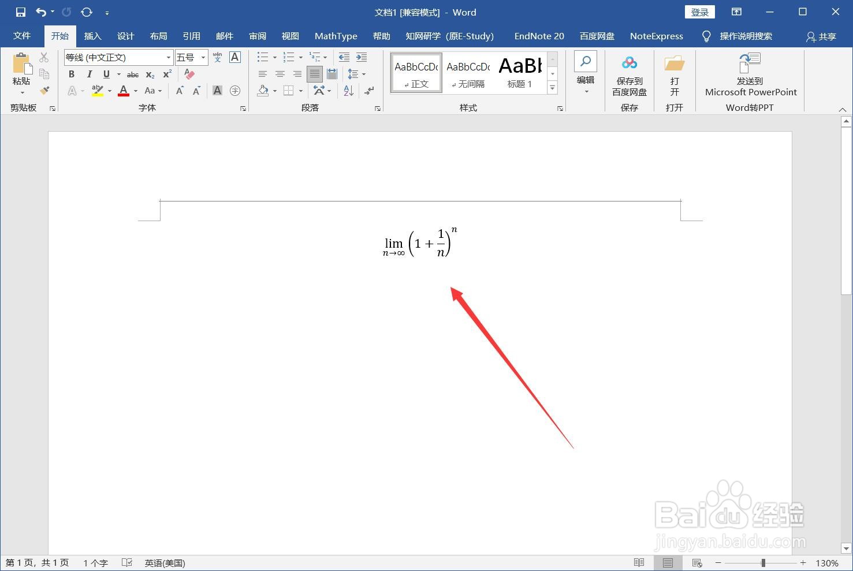The height and width of the screenshot is (571, 853).
Task: Open the Editing find/search button
Action: [586, 61]
